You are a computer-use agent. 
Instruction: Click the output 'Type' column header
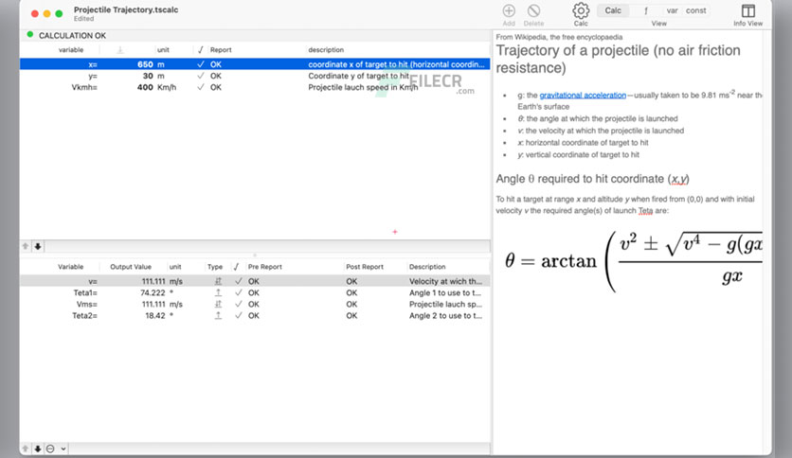(215, 267)
